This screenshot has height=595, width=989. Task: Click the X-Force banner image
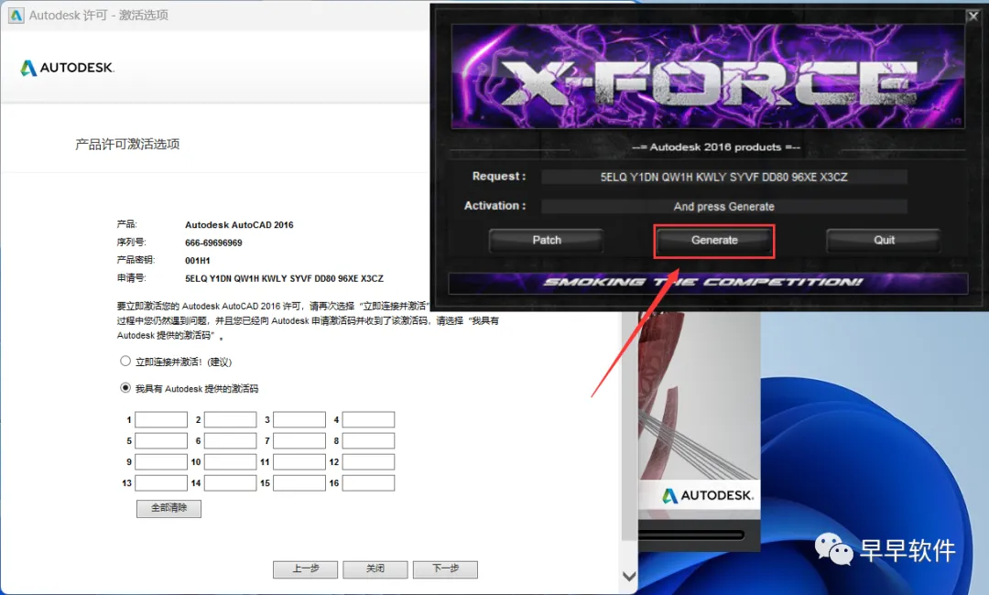pos(708,76)
